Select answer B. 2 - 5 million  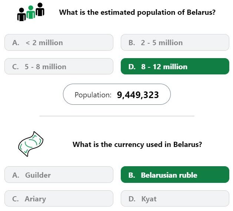click(x=175, y=43)
